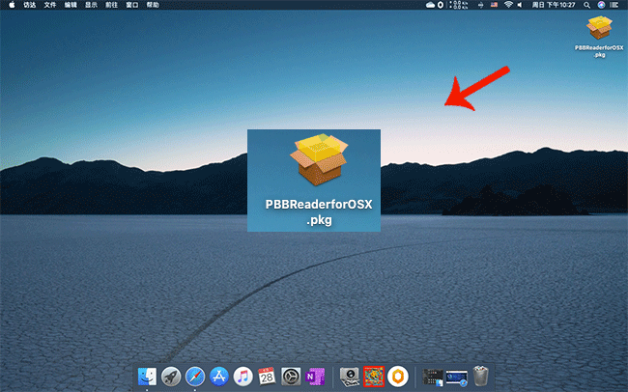Screen dimensions: 628x392
Task: Open the orange hexagon app in dock
Action: pyautogui.click(x=398, y=377)
